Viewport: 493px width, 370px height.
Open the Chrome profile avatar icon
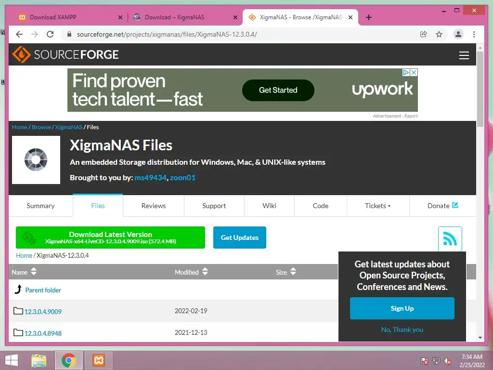pyautogui.click(x=458, y=34)
